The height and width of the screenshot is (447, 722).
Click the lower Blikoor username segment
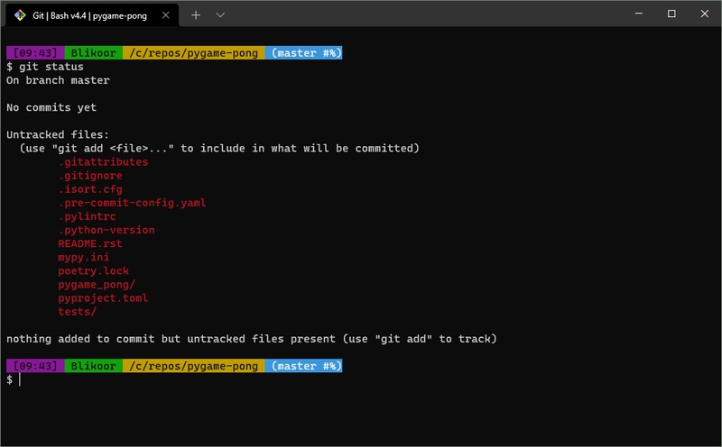[94, 366]
